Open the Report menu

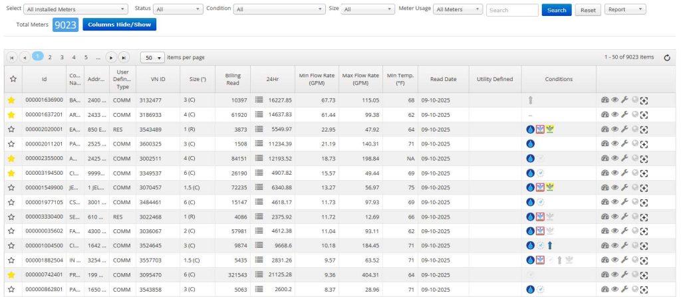point(625,9)
